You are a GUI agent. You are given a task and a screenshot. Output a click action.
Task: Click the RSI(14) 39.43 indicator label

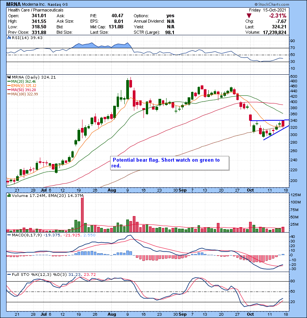[27, 38]
